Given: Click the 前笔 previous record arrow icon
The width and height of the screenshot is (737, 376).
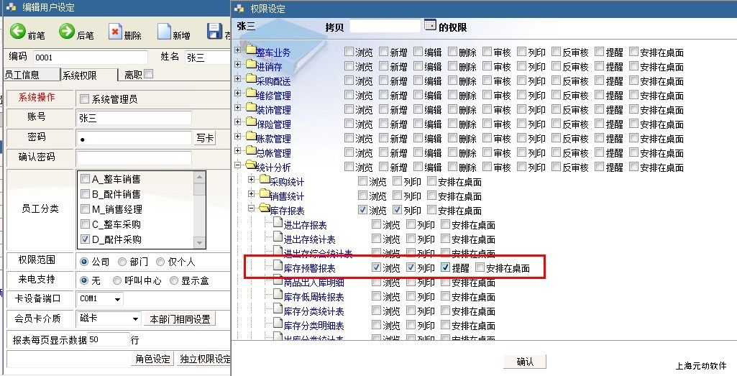Looking at the screenshot, I should pyautogui.click(x=18, y=32).
